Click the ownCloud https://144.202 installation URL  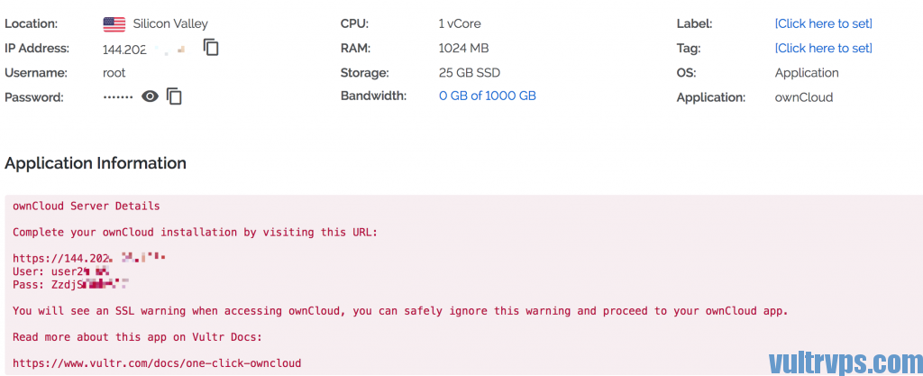(x=89, y=257)
